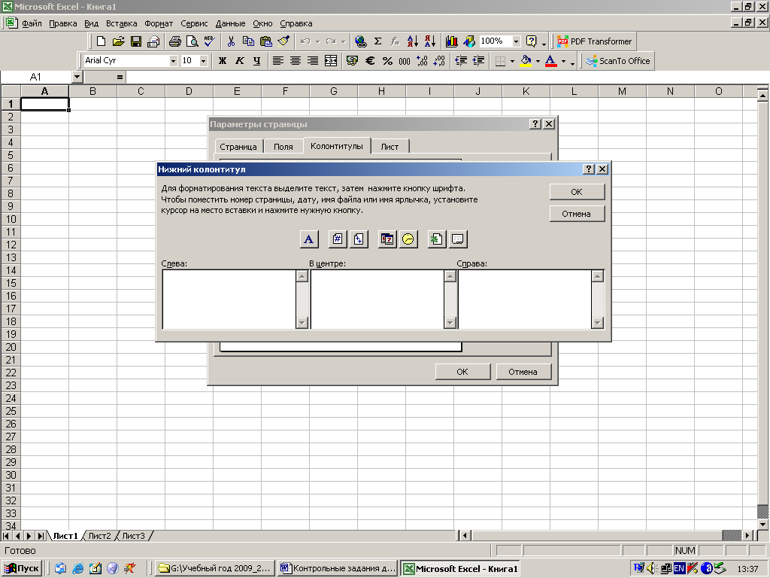The height and width of the screenshot is (578, 770).
Task: Insert current date into footer
Action: 387,239
